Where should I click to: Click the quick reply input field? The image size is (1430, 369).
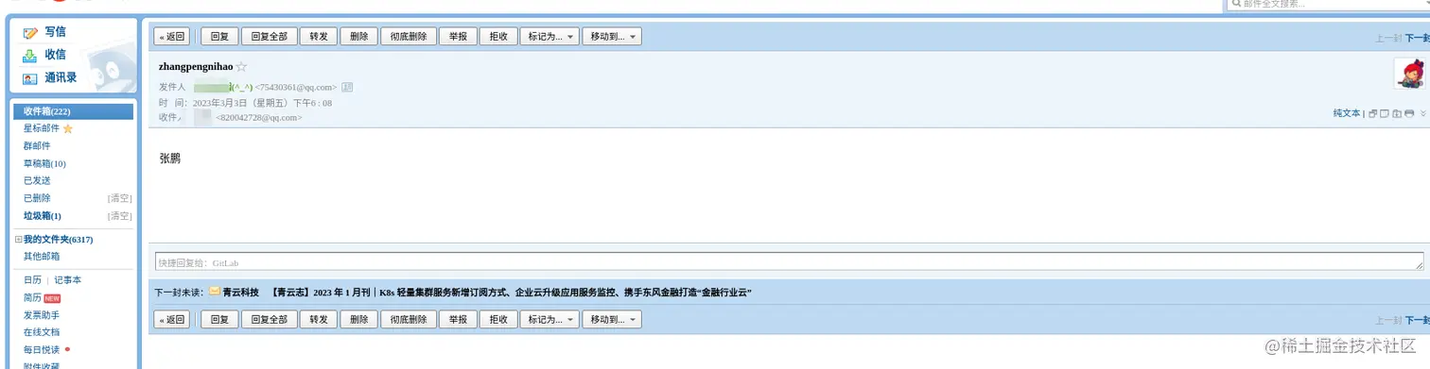pyautogui.click(x=789, y=261)
